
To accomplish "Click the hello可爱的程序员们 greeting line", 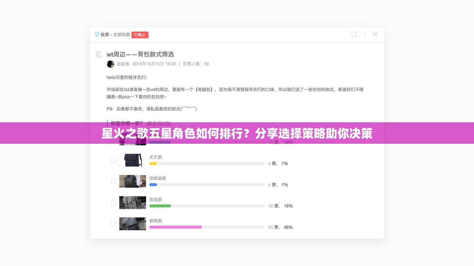I will coord(127,78).
